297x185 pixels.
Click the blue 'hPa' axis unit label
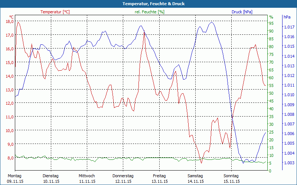(287, 17)
